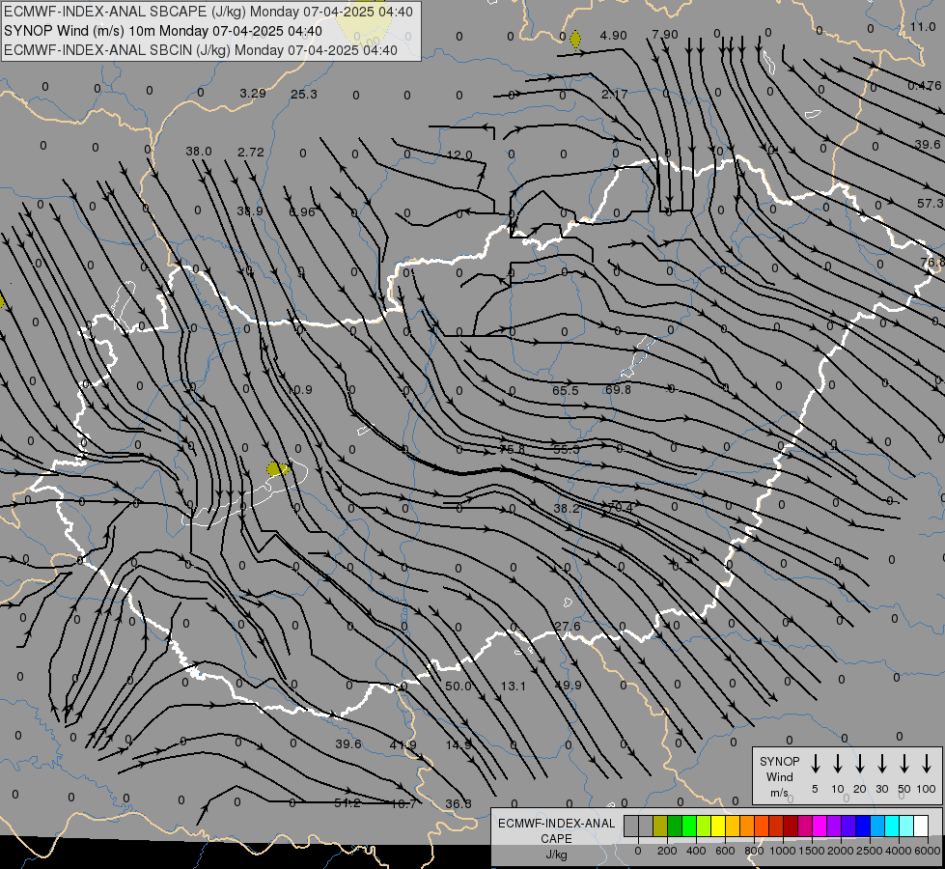Pick the bright magenta CAPE legend swatch
This screenshot has height=869, width=945.
pyautogui.click(x=820, y=827)
